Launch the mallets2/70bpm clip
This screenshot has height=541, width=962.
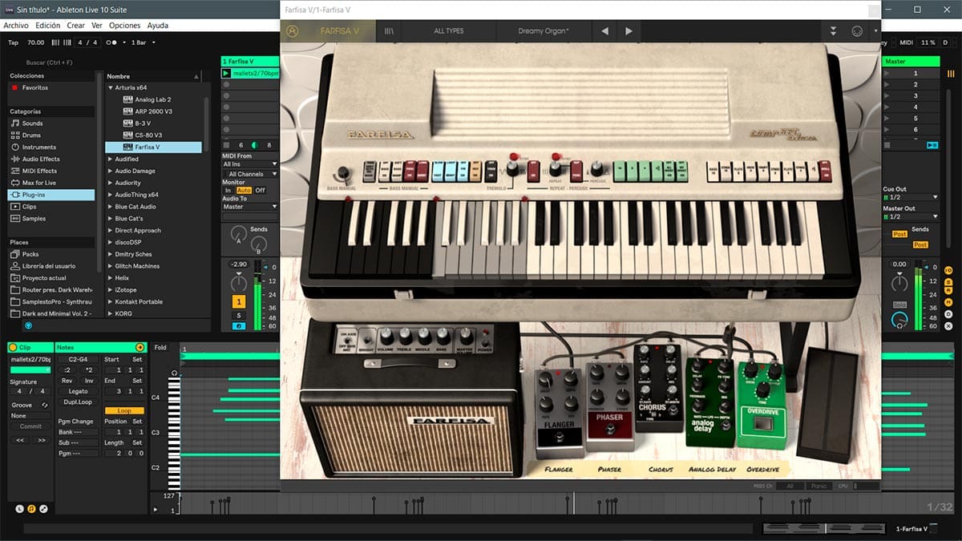[226, 73]
